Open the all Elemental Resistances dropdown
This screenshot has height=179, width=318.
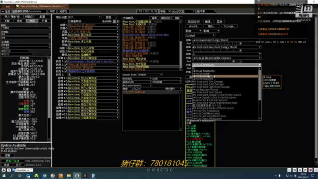(x=226, y=58)
